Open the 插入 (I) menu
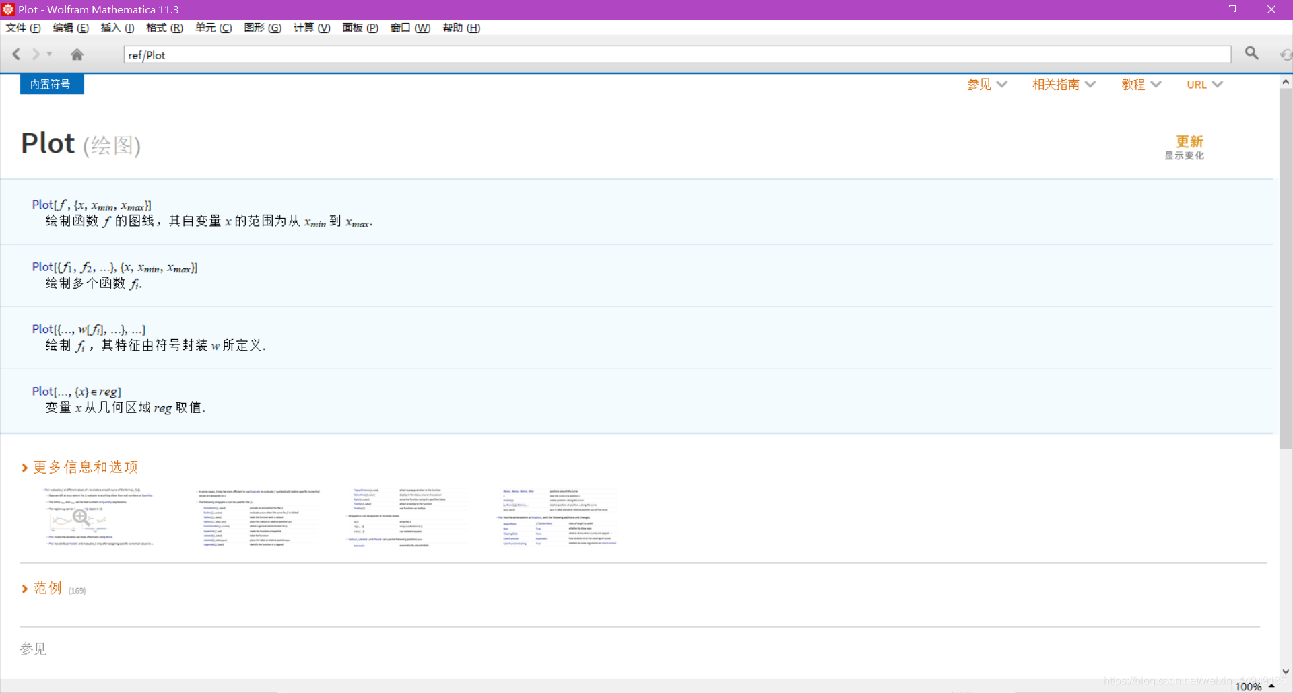 pos(117,28)
